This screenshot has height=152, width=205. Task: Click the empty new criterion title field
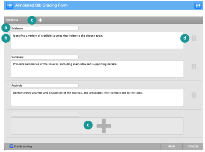[45, 114]
